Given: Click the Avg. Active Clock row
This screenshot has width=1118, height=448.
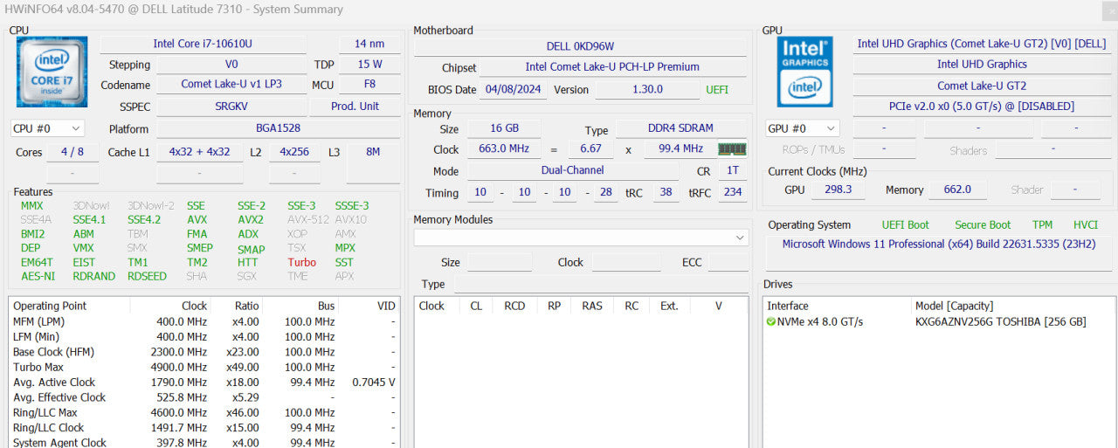Looking at the screenshot, I should [x=204, y=382].
